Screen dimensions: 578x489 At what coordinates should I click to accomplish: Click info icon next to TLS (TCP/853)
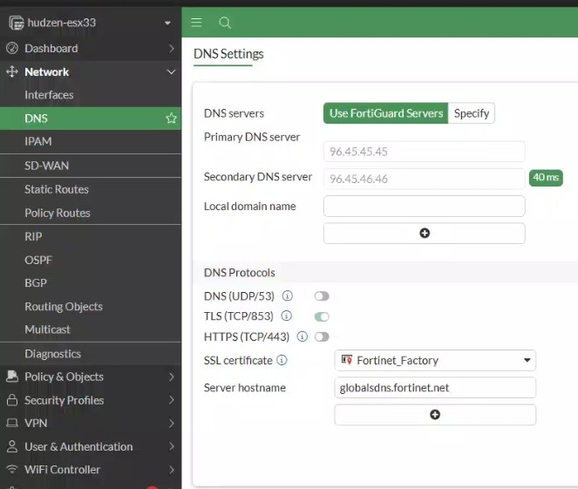287,316
